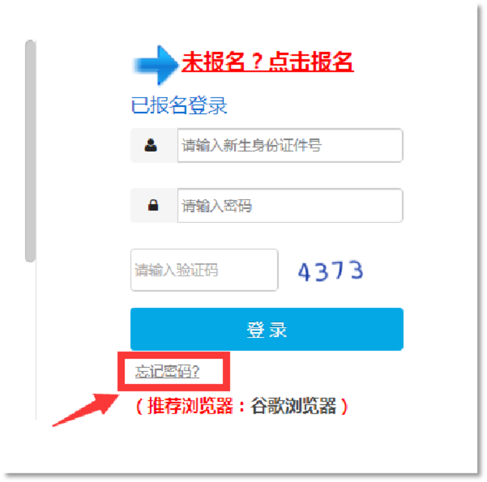
Task: Click the red highlight box around 忘记密码
Action: click(x=174, y=371)
